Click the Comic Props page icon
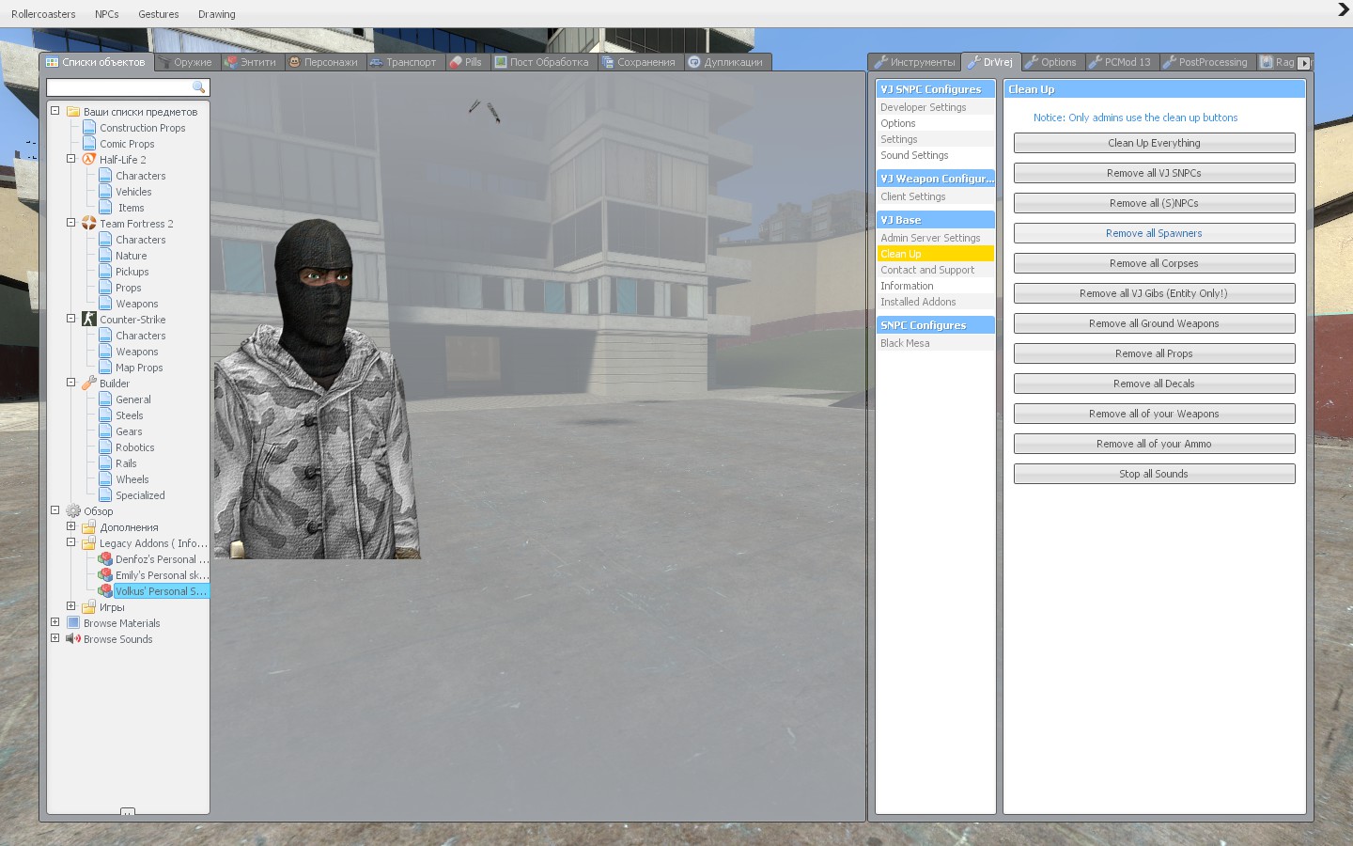 (x=89, y=144)
